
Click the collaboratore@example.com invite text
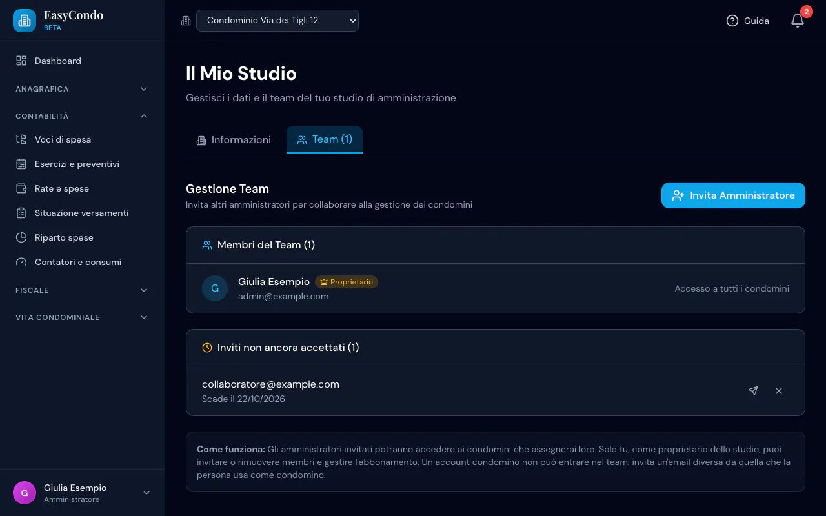270,384
